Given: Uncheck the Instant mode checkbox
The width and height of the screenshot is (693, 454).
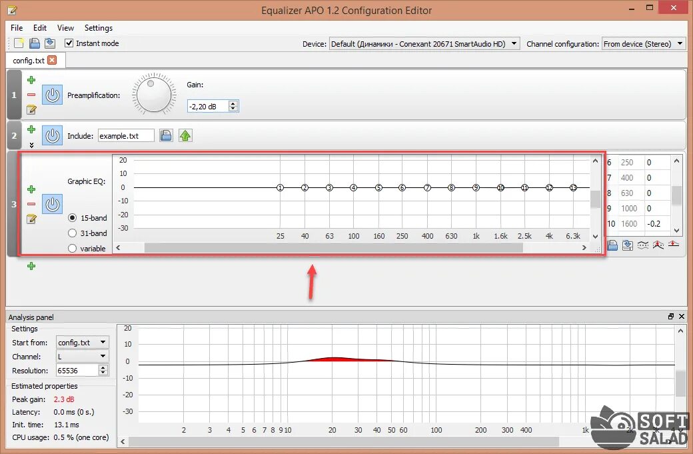Looking at the screenshot, I should pos(69,43).
